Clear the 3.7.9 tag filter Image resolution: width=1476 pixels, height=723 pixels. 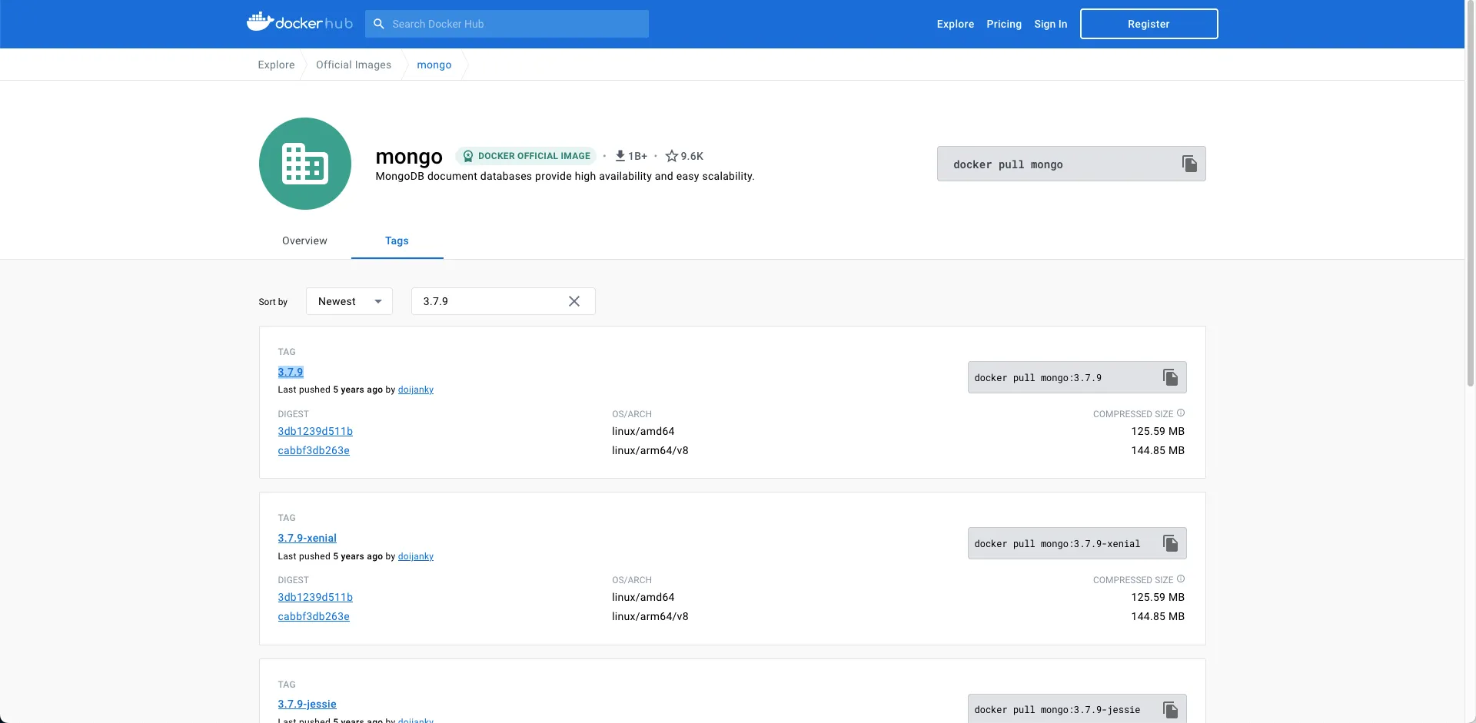pyautogui.click(x=574, y=301)
